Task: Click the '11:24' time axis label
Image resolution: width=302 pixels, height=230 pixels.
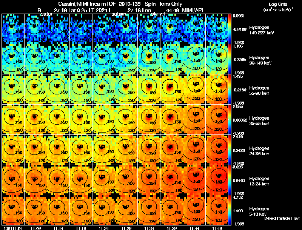Action: click(x=103, y=228)
